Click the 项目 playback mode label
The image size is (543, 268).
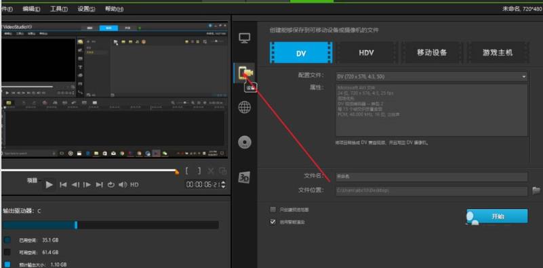tap(33, 180)
